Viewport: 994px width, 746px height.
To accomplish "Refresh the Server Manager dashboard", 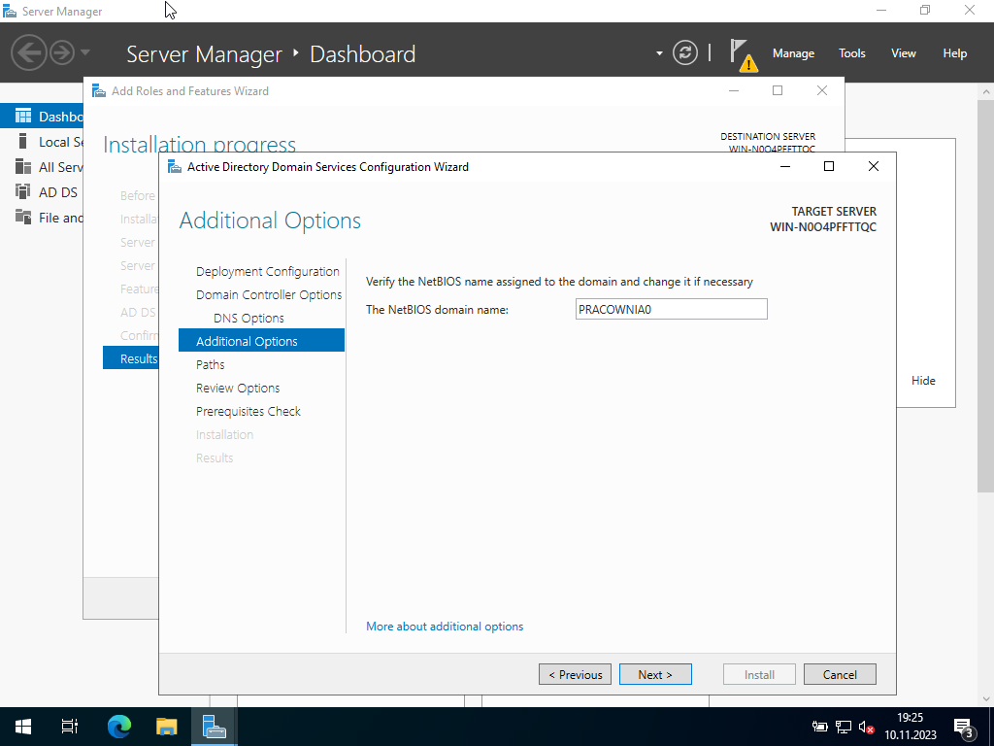I will [x=685, y=52].
